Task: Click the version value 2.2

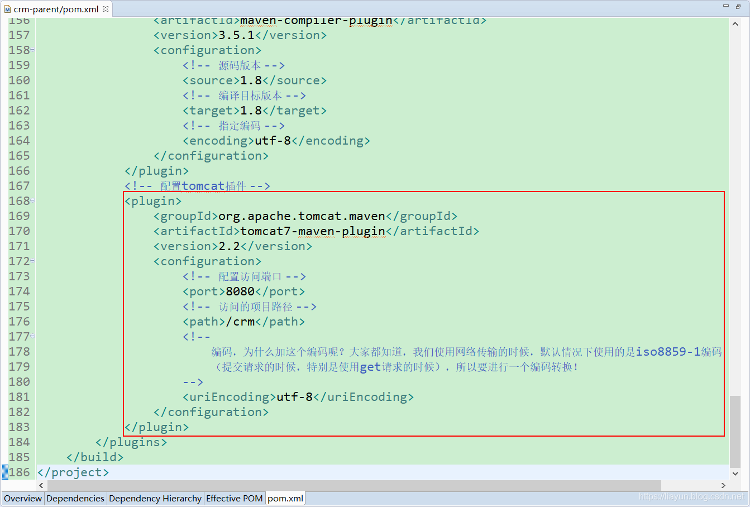Action: click(x=229, y=246)
